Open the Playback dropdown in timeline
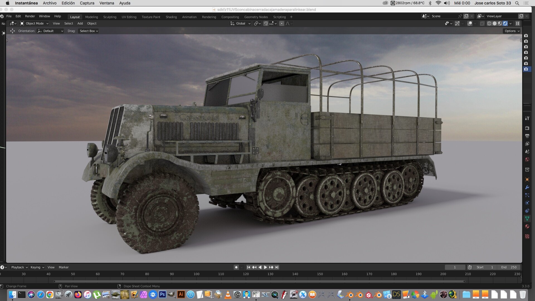 pos(19,267)
